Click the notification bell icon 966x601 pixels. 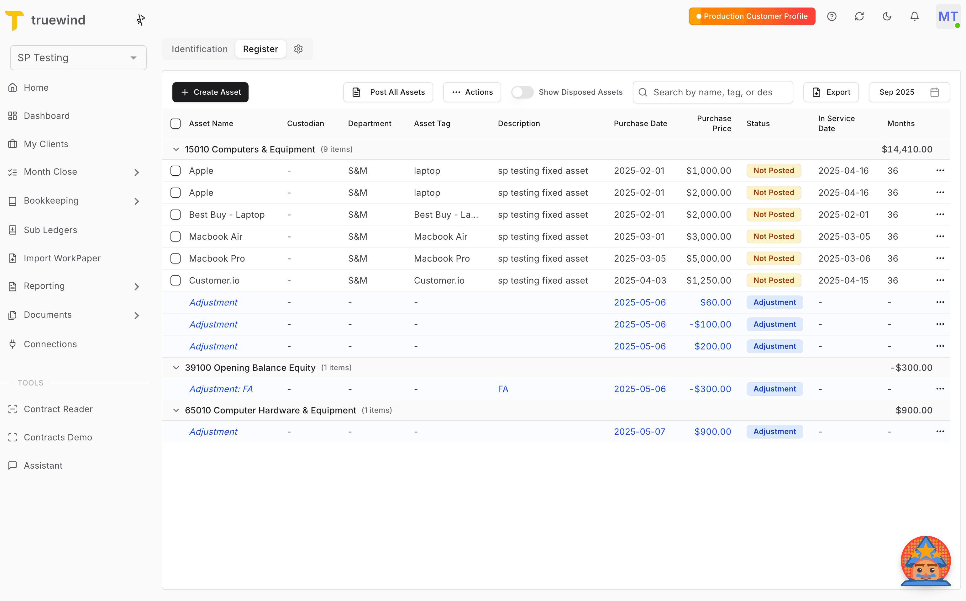tap(914, 16)
